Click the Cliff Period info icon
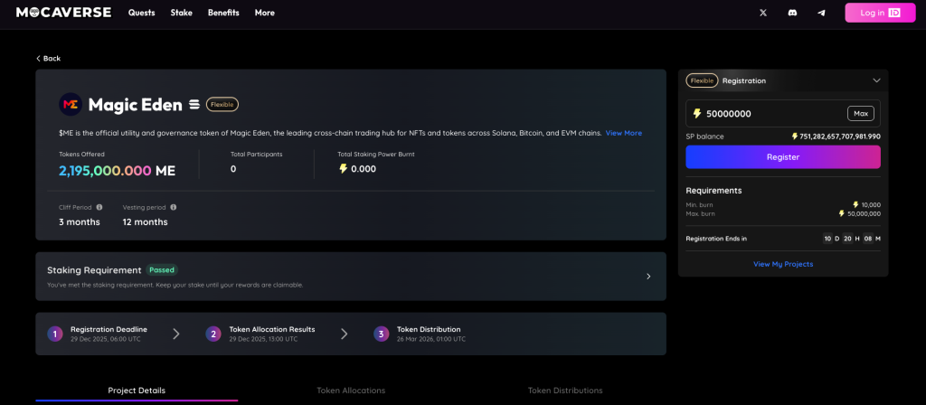 [99, 207]
